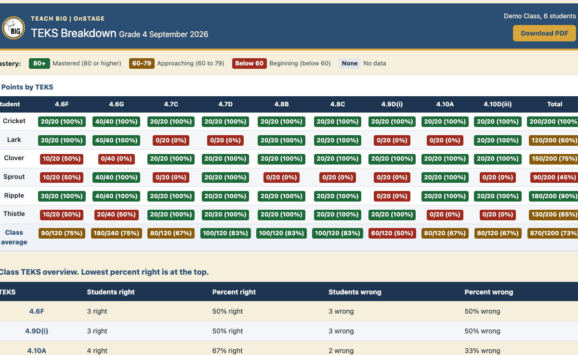Image resolution: width=578 pixels, height=355 pixels.
Task: Open the 4.9D(i) link in overview table
Action: pos(37,331)
